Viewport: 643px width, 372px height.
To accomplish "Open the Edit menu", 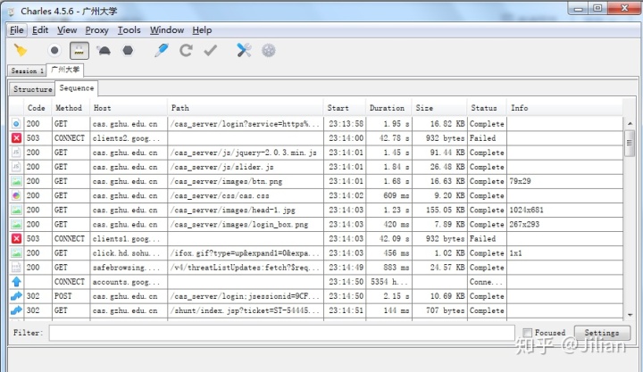I will point(40,30).
